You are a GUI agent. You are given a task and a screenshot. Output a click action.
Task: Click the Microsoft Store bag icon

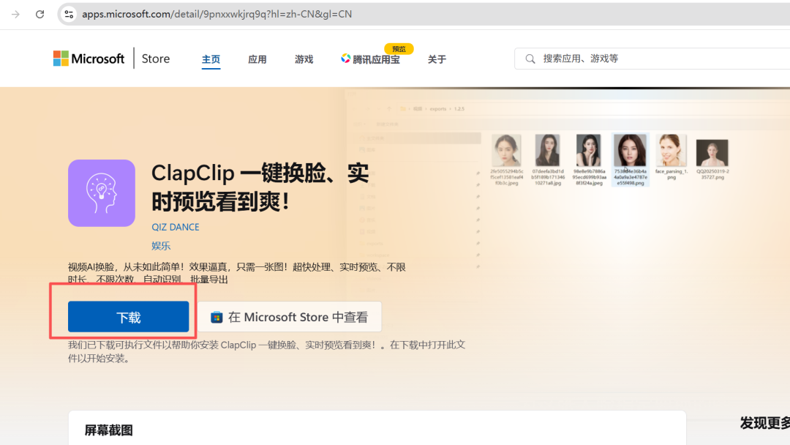pyautogui.click(x=217, y=317)
